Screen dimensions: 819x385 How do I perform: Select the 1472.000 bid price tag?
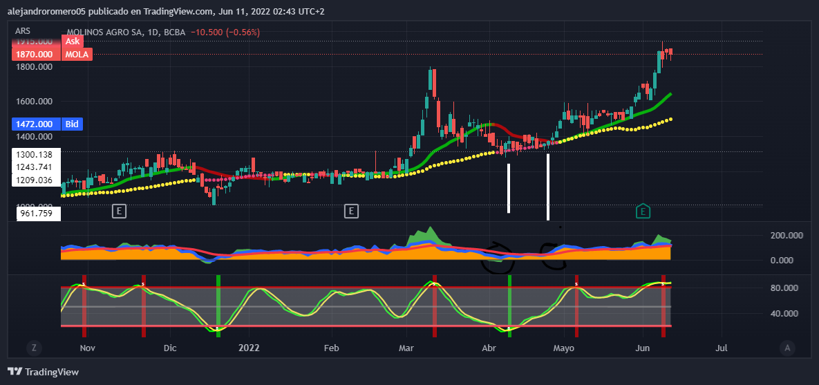[x=36, y=124]
